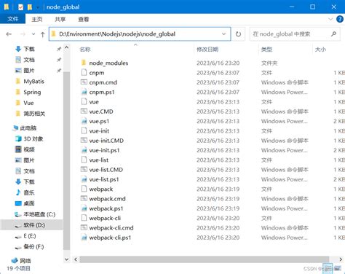This screenshot has height=274, width=345.
Task: Select the vue-list.CMD icon
Action: 84,170
